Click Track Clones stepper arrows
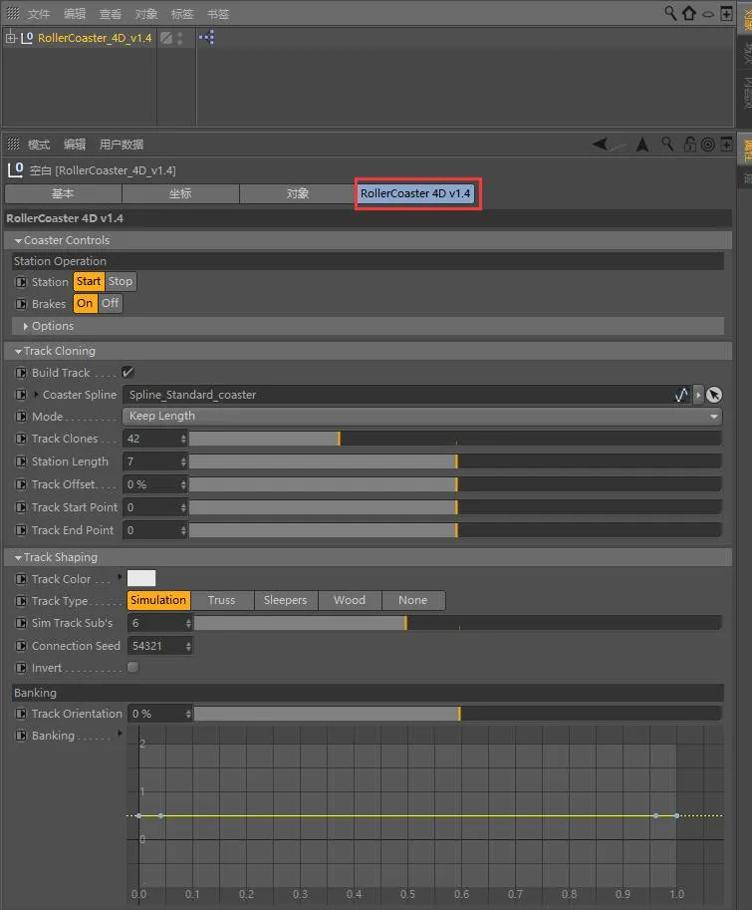 (183, 439)
